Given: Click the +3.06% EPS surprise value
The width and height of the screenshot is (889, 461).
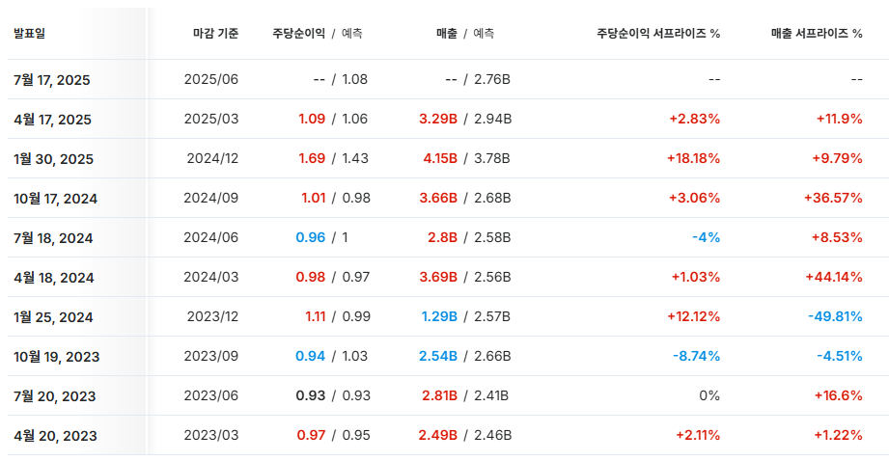Looking at the screenshot, I should (x=695, y=199).
